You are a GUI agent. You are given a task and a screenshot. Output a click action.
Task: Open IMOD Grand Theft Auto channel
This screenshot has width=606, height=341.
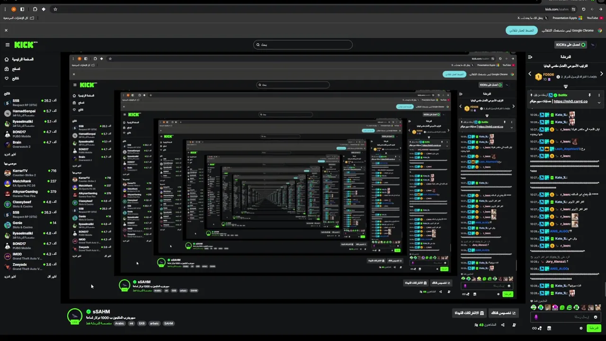pos(30,256)
